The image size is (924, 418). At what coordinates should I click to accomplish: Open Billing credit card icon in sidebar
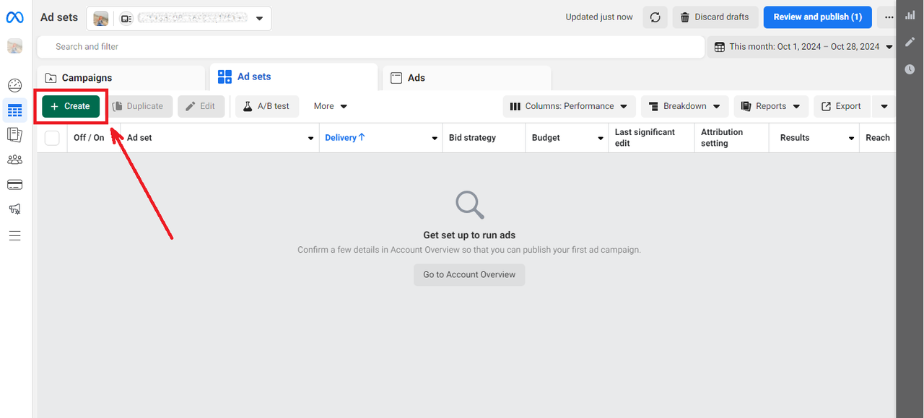[14, 185]
